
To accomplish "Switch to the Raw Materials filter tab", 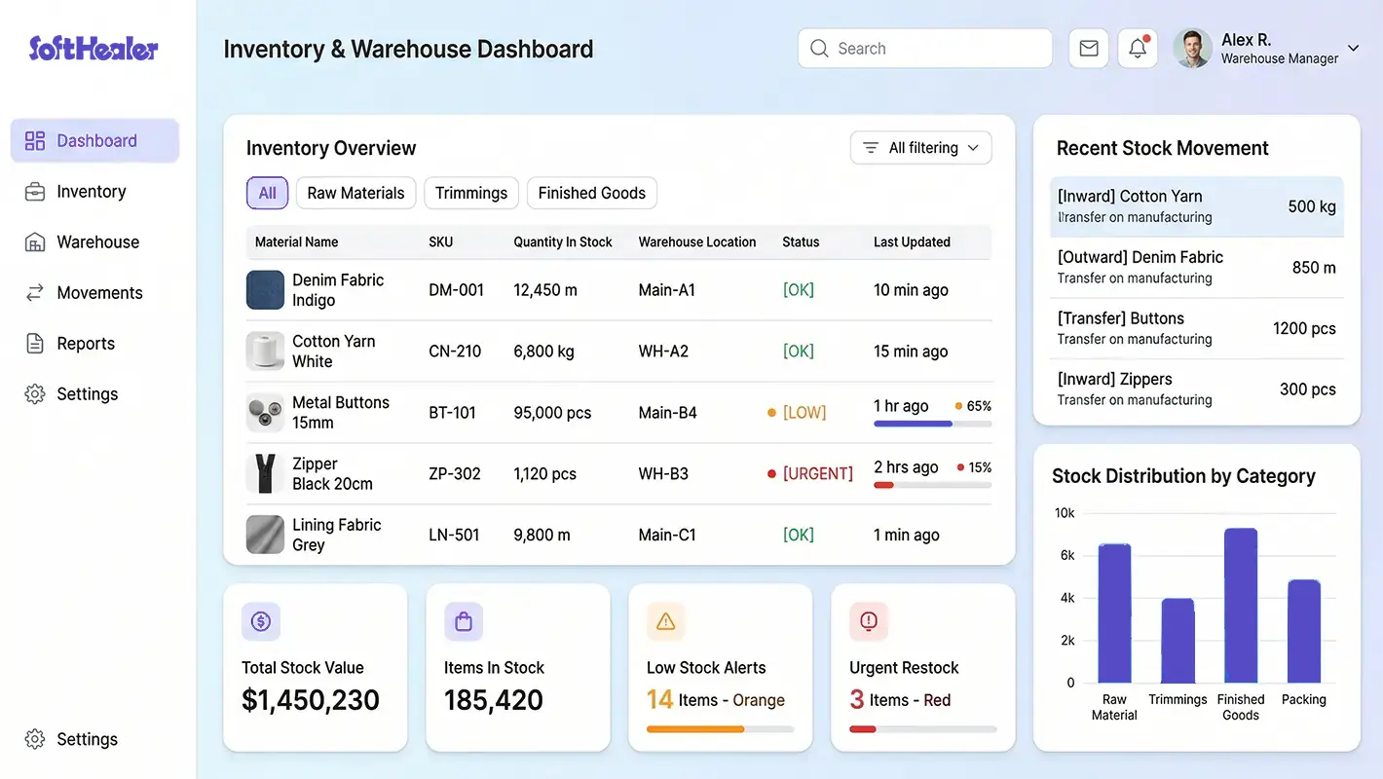I will pos(355,193).
